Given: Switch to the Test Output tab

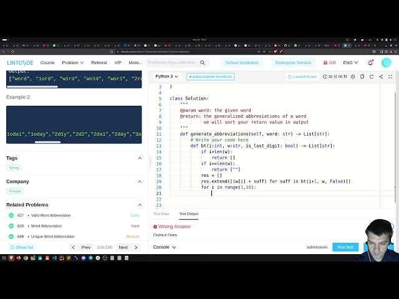Looking at the screenshot, I should (188, 214).
